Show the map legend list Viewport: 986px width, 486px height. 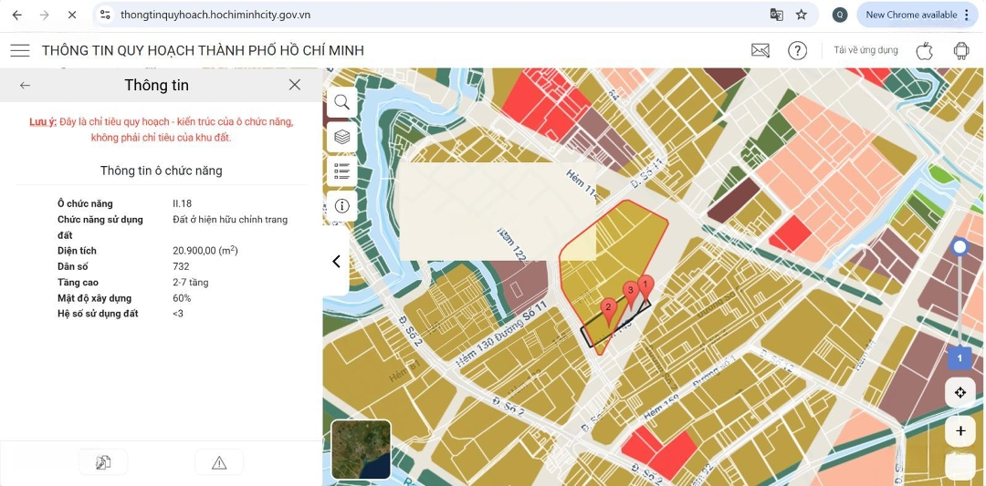point(341,171)
